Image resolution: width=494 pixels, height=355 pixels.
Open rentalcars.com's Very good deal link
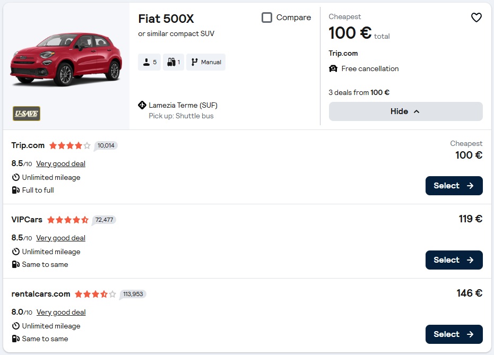61,312
